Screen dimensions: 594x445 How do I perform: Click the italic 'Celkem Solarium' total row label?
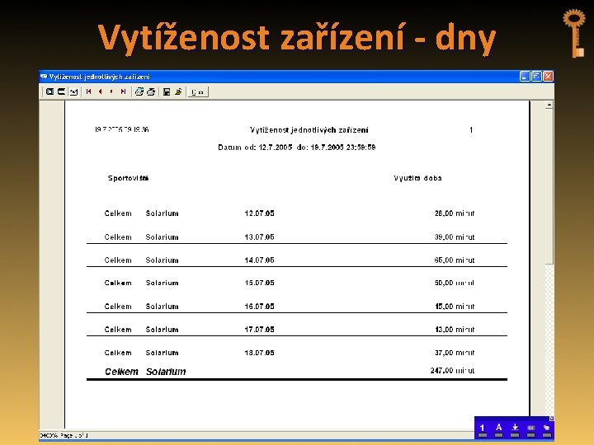point(145,372)
